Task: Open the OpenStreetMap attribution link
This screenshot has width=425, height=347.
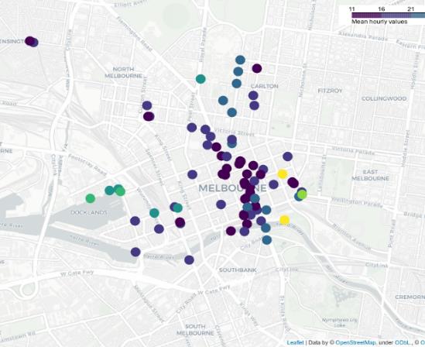Action: pyautogui.click(x=355, y=342)
